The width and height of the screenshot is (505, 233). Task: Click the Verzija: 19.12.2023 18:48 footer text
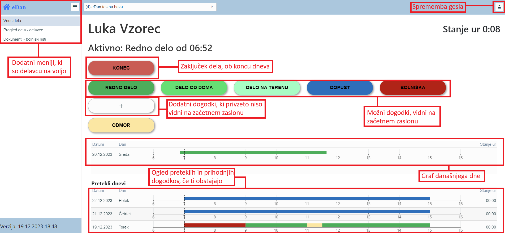(29, 226)
